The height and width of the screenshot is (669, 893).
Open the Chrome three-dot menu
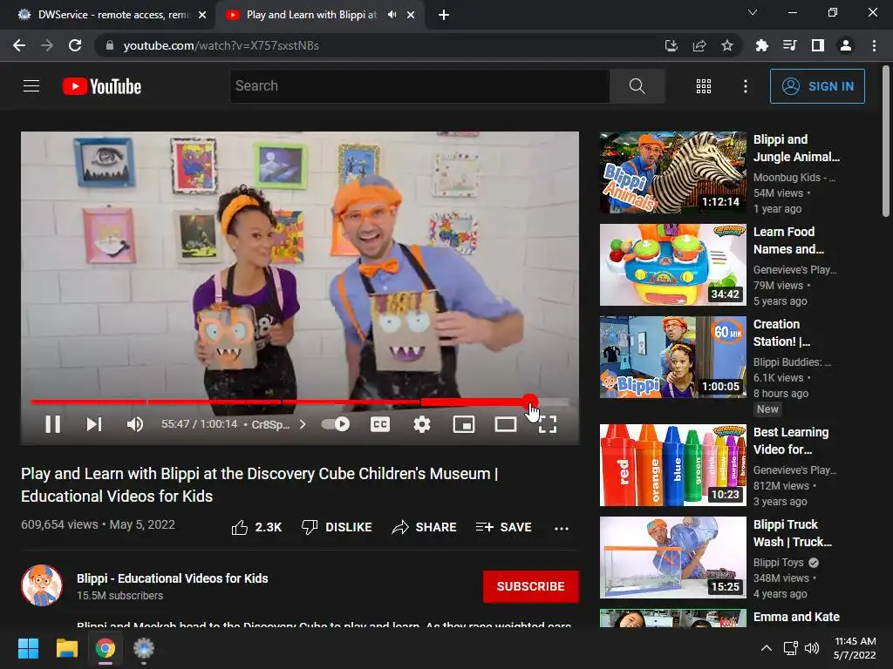(874, 45)
